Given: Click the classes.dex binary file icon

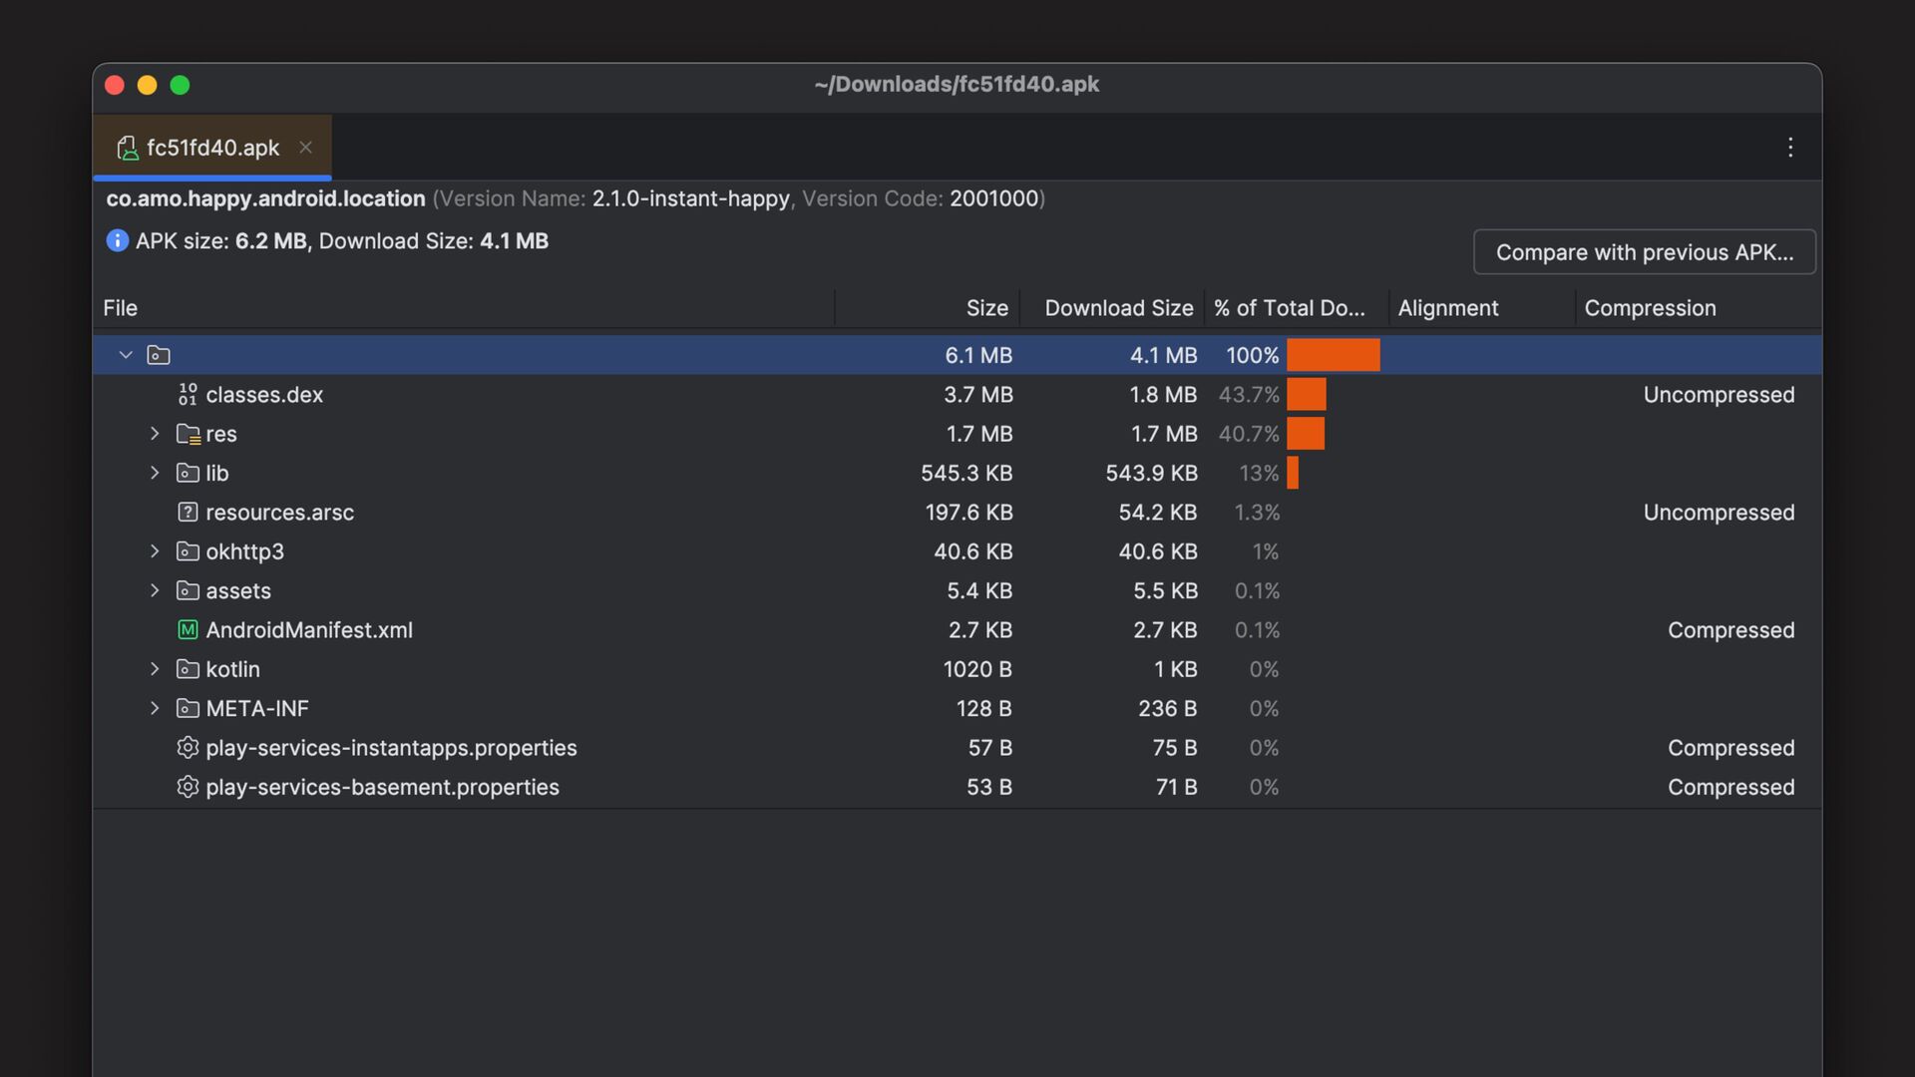Looking at the screenshot, I should (x=188, y=395).
